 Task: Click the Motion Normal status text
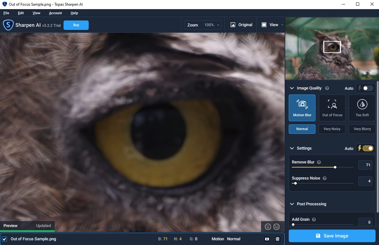(x=226, y=239)
